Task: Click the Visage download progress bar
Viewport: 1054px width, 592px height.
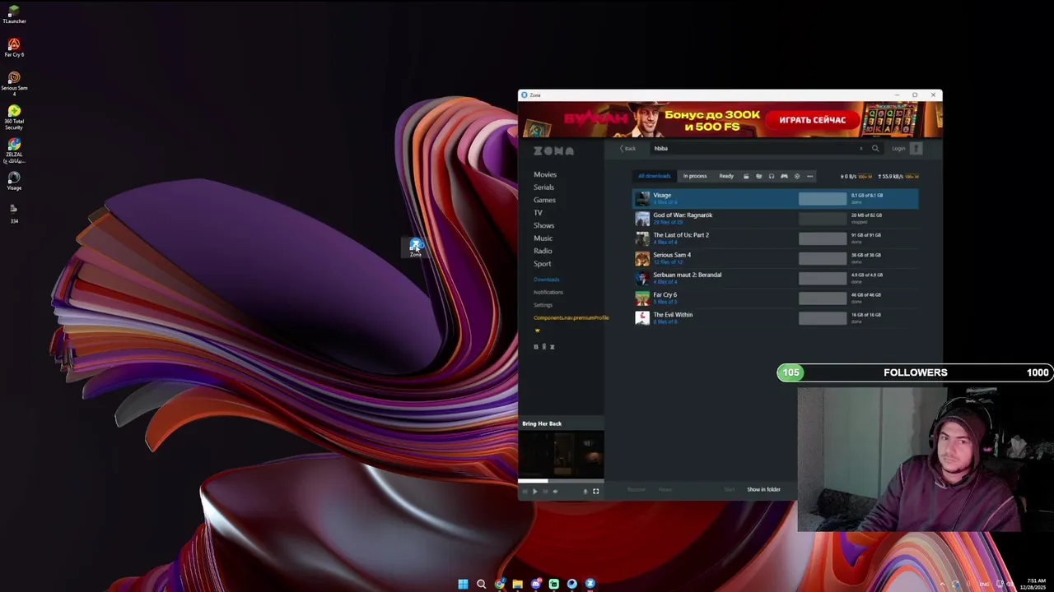Action: 823,199
